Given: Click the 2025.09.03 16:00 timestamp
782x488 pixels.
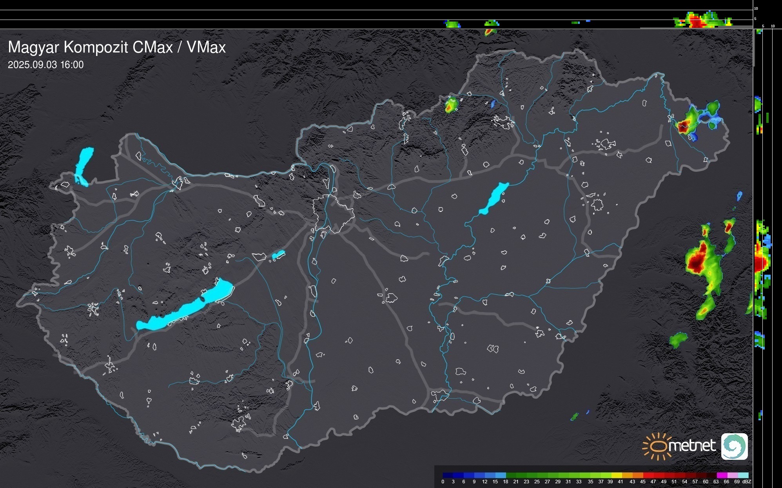Looking at the screenshot, I should click(46, 65).
